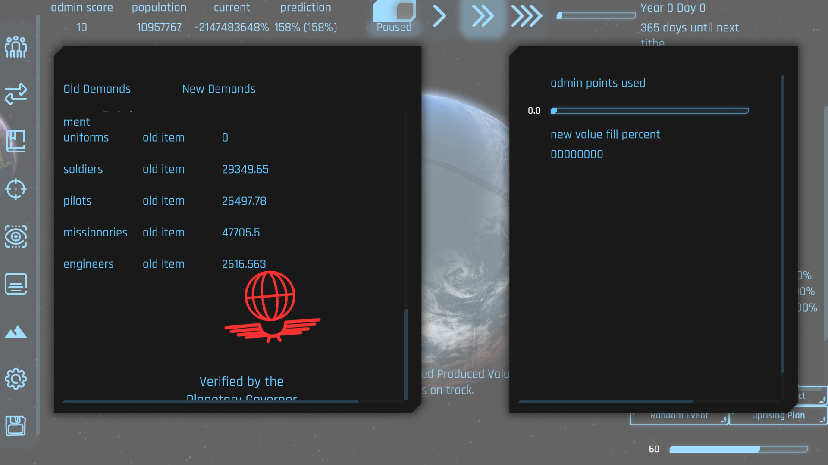Click the Uprising Plan button
The width and height of the screenshot is (828, 465).
click(778, 416)
